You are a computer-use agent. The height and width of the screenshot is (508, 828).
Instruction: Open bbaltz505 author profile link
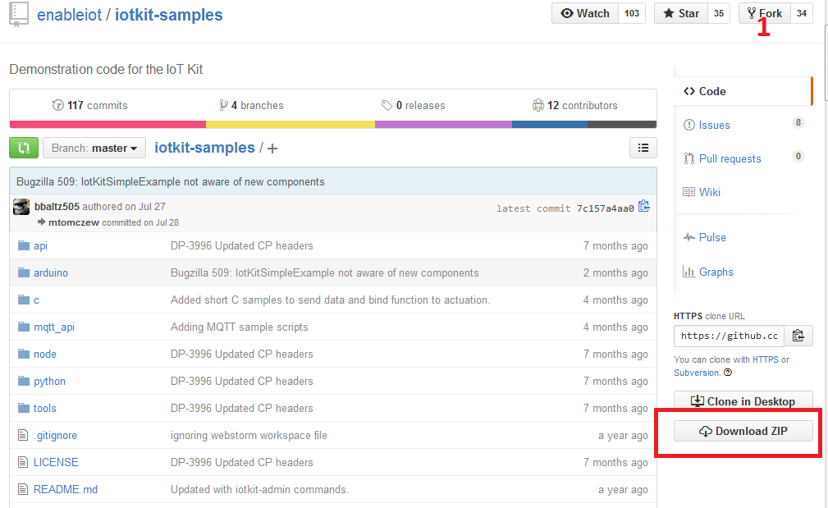(x=57, y=207)
